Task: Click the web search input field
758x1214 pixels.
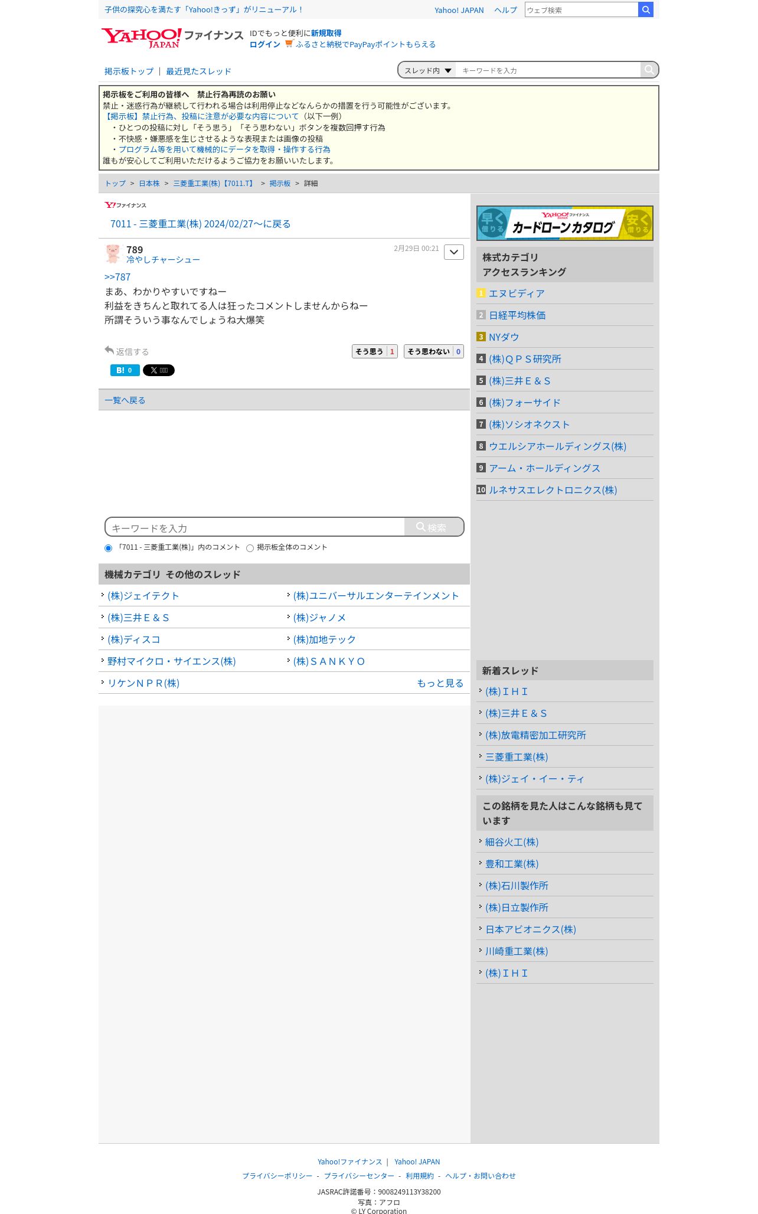Action: (x=581, y=10)
